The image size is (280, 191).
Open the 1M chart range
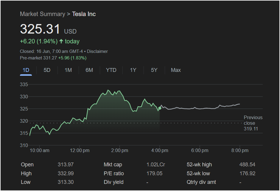(68, 70)
